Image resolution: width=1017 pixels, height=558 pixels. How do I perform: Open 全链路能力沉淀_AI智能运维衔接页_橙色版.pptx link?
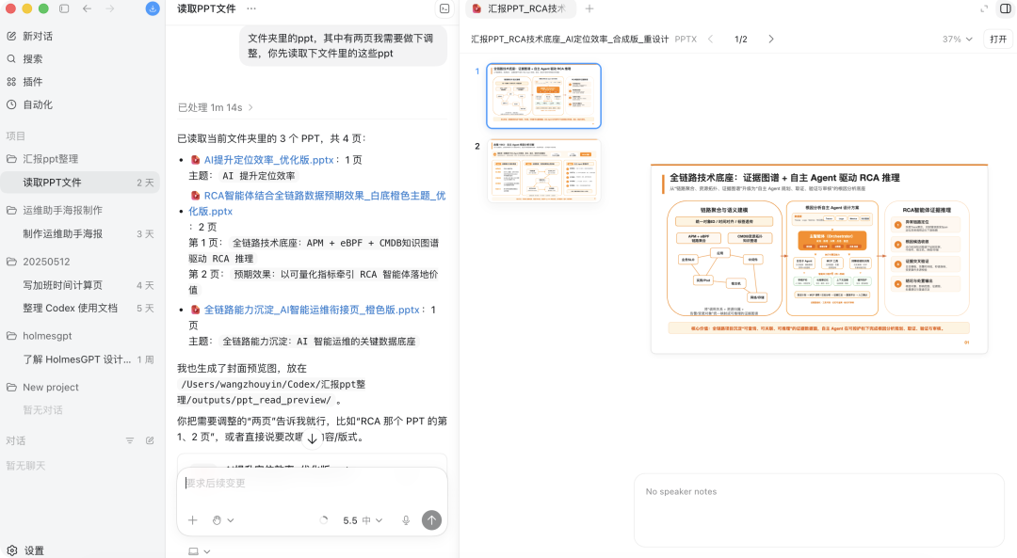(312, 310)
